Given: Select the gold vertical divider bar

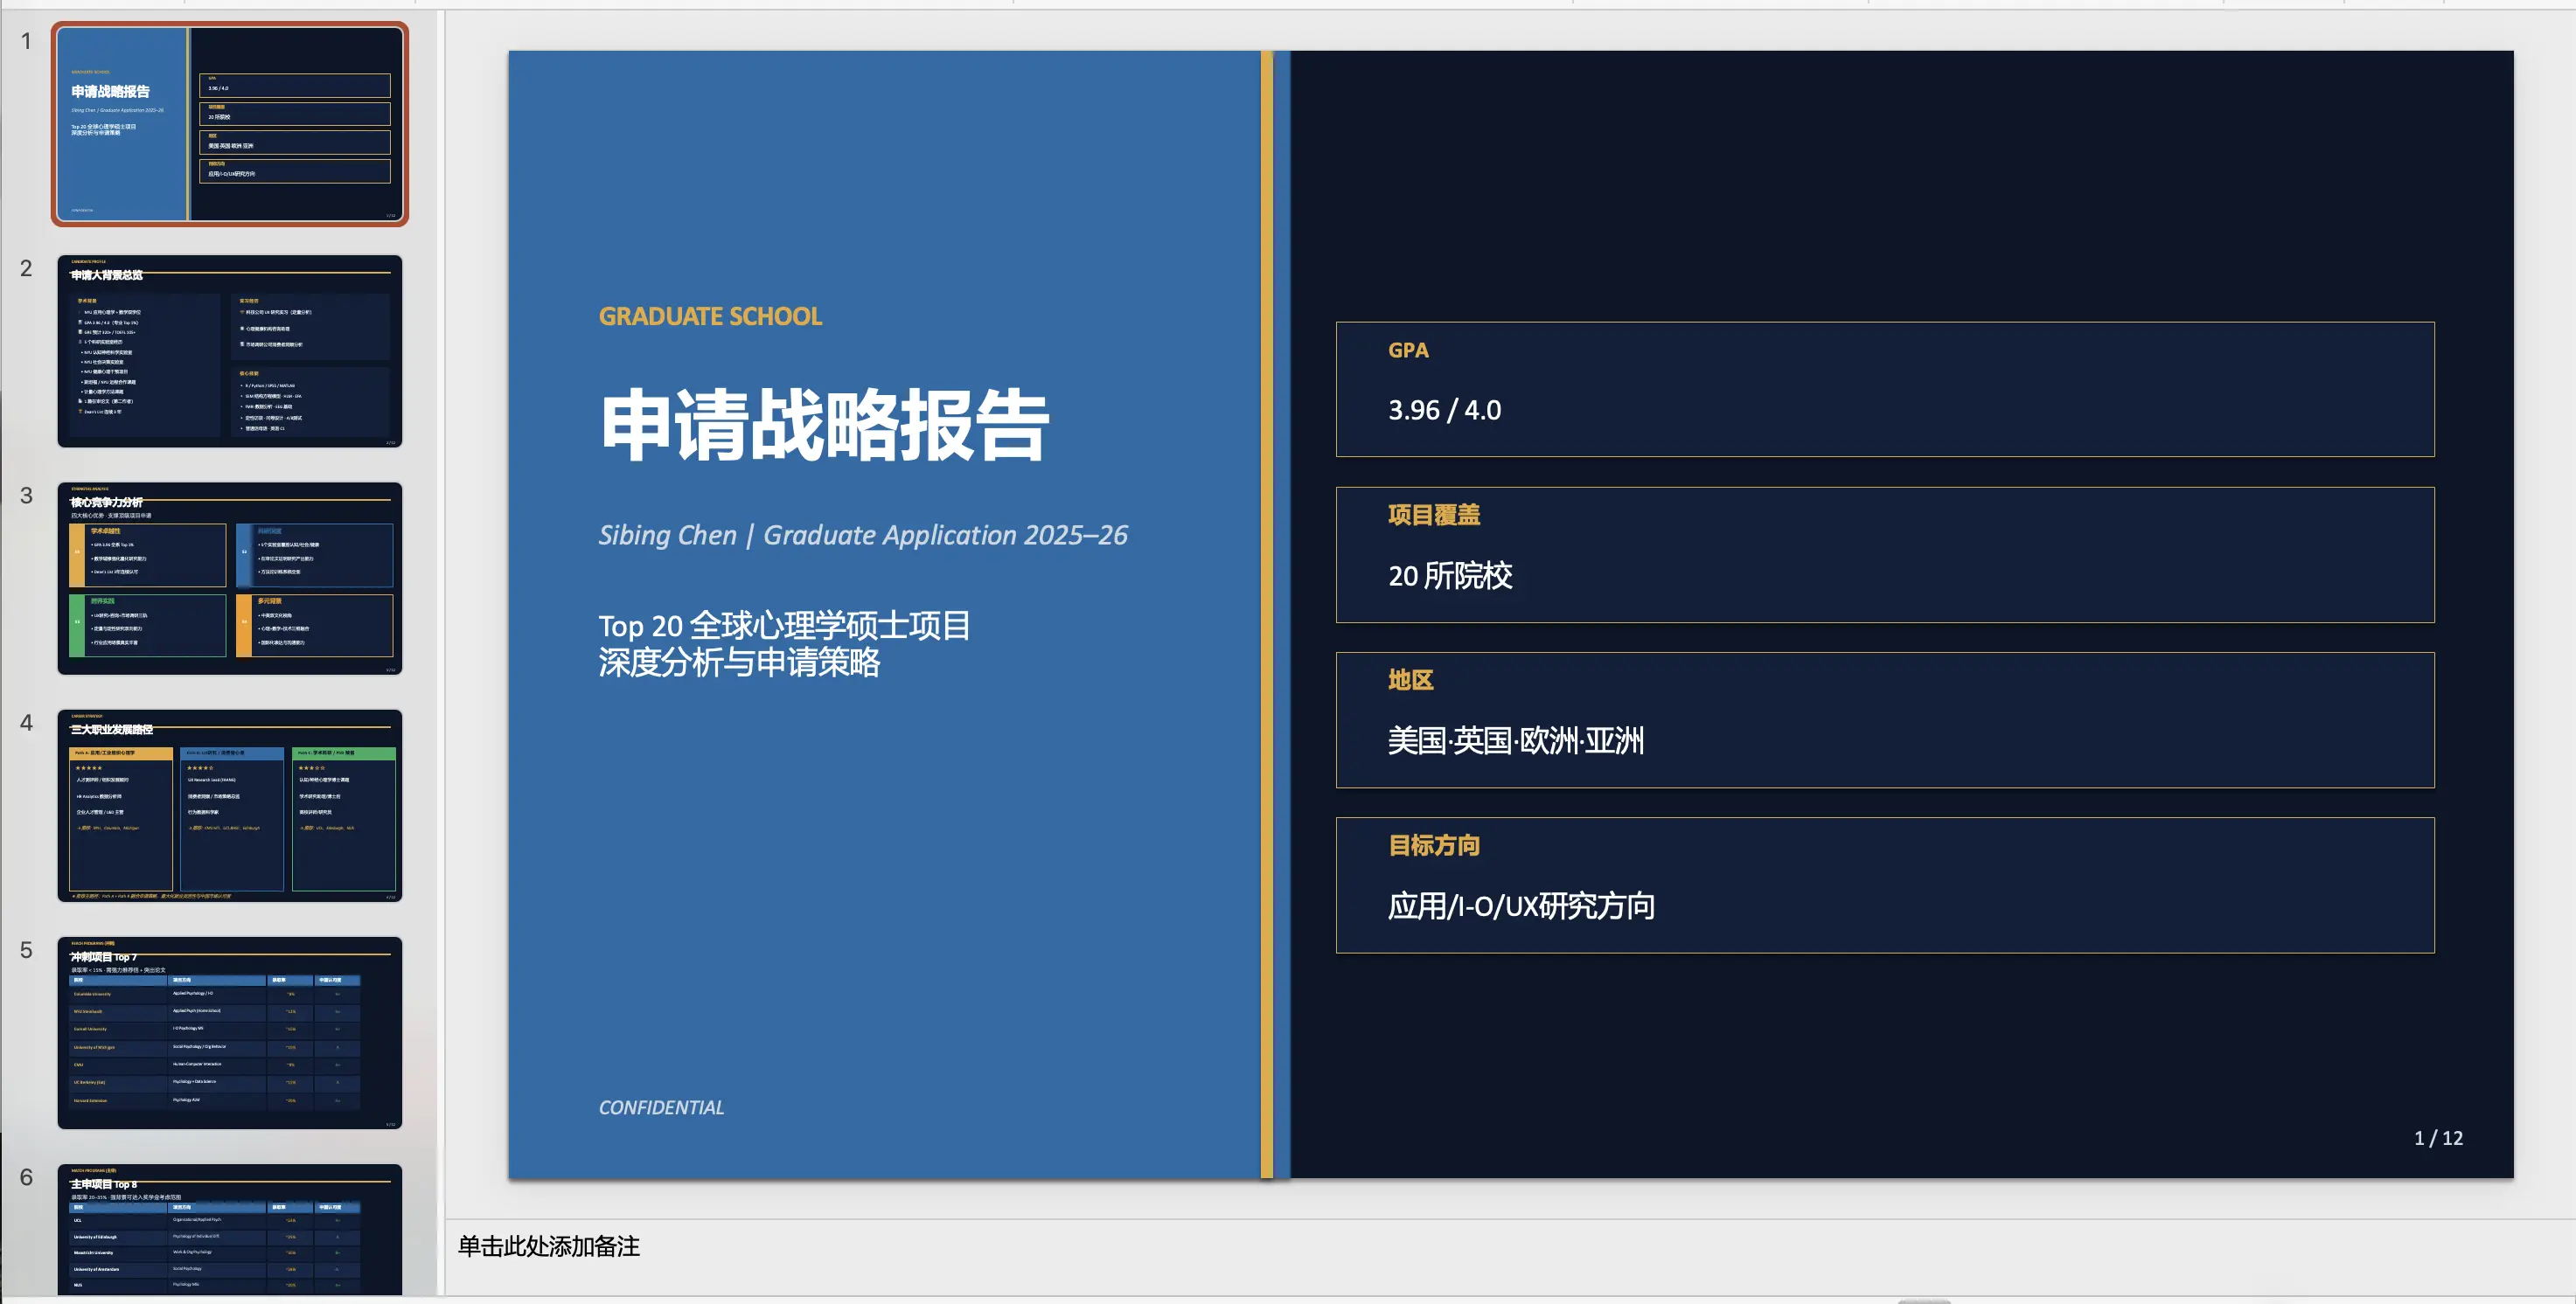Looking at the screenshot, I should pos(1266,614).
